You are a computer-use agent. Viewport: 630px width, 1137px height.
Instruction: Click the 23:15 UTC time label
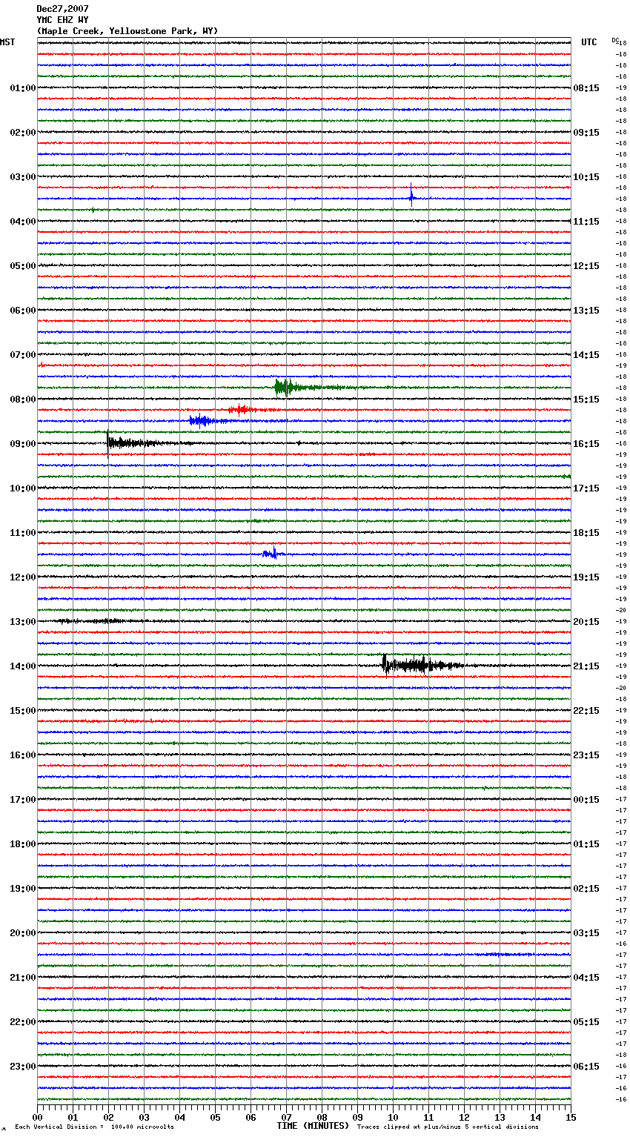(586, 755)
